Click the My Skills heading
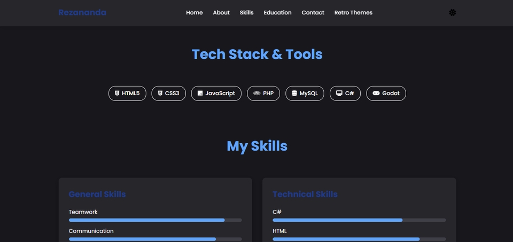513x242 pixels. (x=257, y=146)
